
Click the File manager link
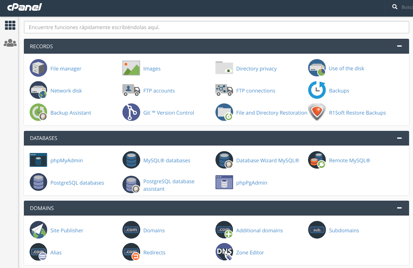[66, 69]
